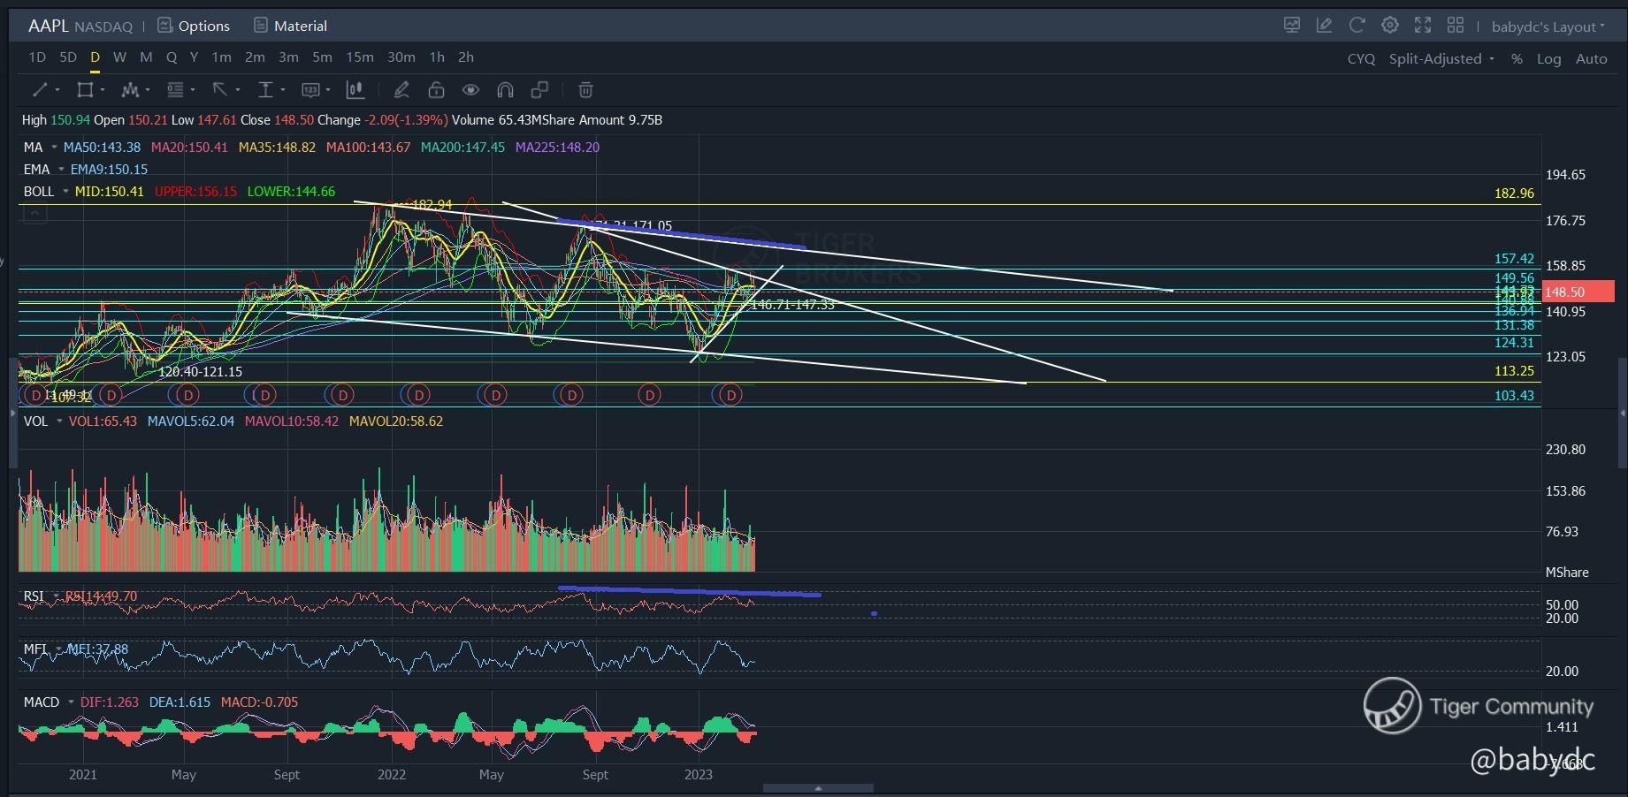
Task: Click the 148.50 current price label
Action: 1578,292
